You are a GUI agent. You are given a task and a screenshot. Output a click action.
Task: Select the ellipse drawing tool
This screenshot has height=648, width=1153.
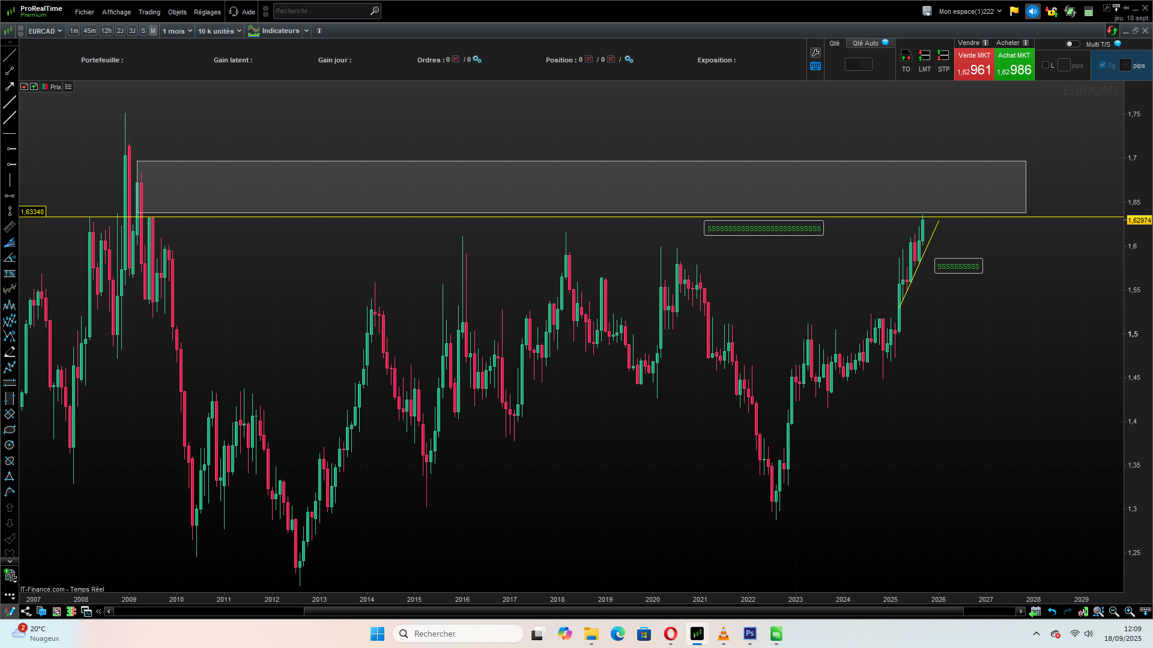(x=10, y=430)
